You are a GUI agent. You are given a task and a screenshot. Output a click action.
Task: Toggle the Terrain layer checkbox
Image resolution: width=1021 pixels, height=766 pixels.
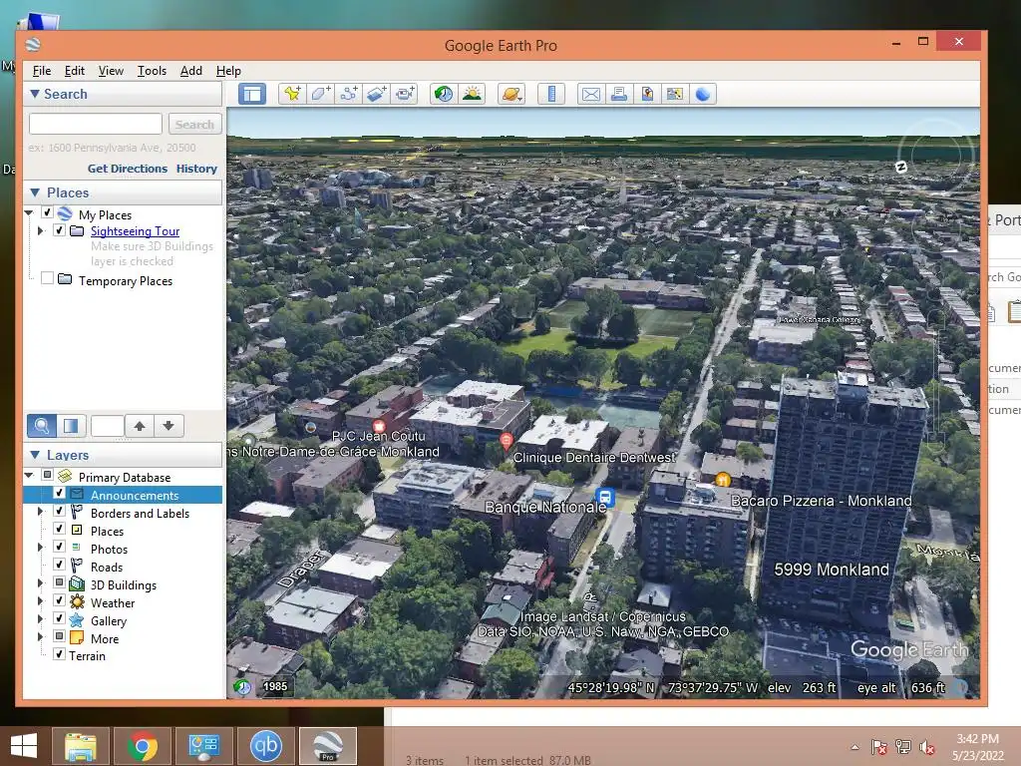(x=59, y=654)
